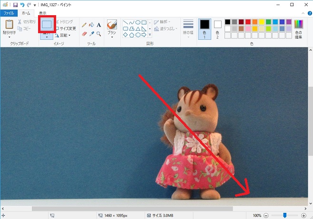Pick the Right triangle shape
Screen dimensions: 313x219
pyautogui.click(x=144, y=29)
